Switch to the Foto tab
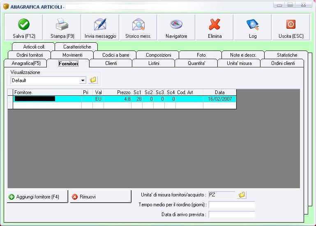Image resolution: width=316 pixels, height=226 pixels. click(x=201, y=55)
